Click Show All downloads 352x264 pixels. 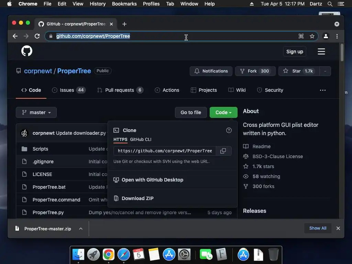tap(318, 228)
